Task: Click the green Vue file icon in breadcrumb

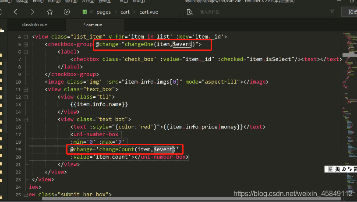Action: point(85,12)
